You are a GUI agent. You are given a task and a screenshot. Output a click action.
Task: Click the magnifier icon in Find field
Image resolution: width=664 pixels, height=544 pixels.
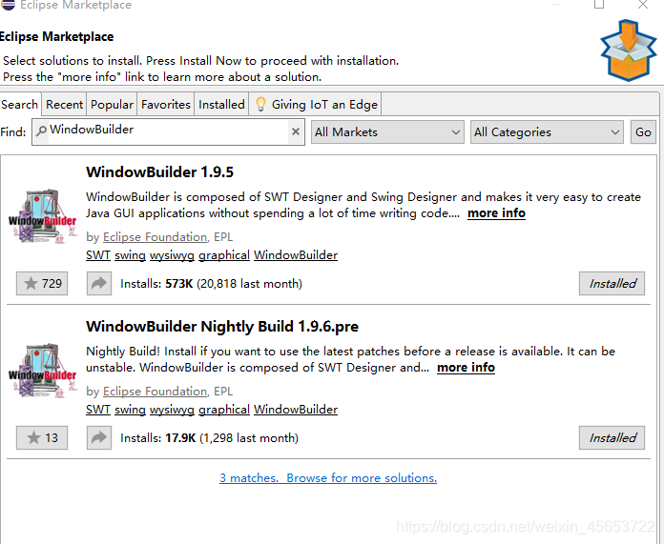tap(41, 131)
